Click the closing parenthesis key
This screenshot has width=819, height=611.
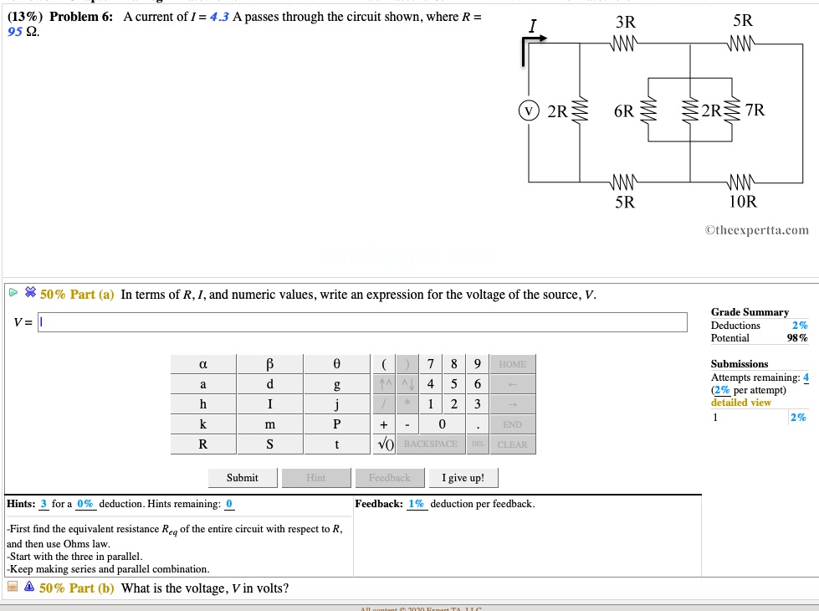pos(407,364)
